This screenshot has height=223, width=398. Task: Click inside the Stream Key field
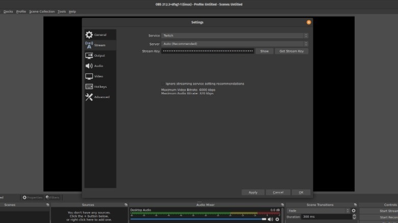208,51
